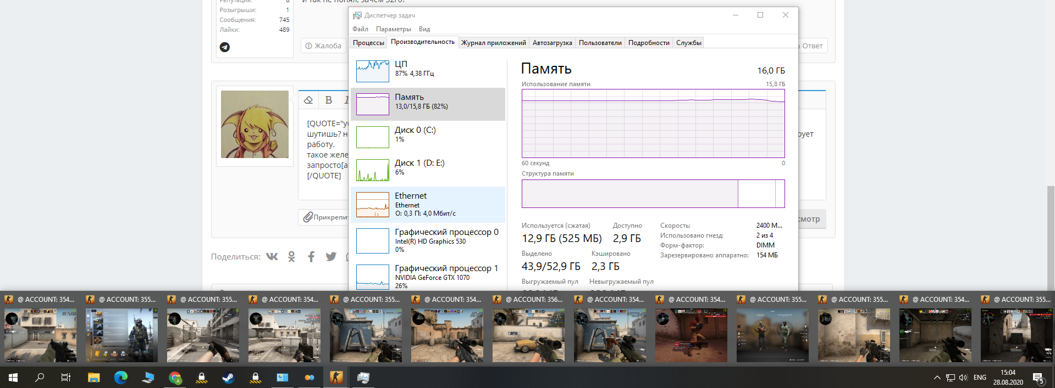
Task: Open the Task Manager taskbar icon
Action: coord(363,378)
